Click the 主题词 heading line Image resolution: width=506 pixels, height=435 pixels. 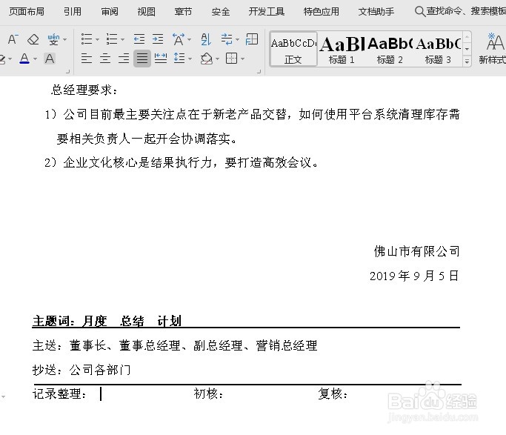(x=107, y=321)
